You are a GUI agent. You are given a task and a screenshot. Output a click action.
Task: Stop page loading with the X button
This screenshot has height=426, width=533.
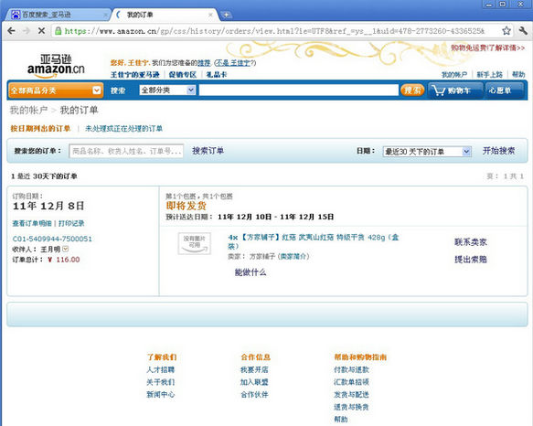(41, 30)
